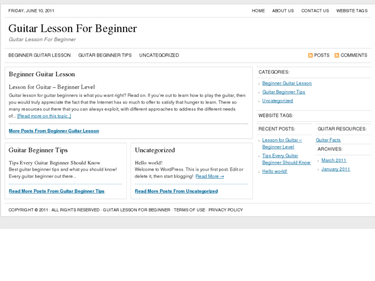
Task: Click Read More Posts From Uncategorized
Action: 176,191
